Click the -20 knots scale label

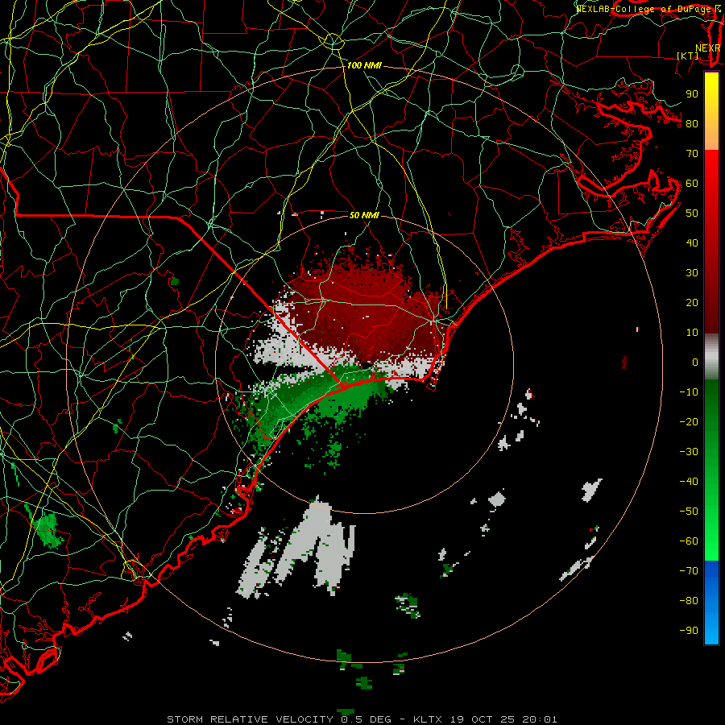pyautogui.click(x=689, y=422)
